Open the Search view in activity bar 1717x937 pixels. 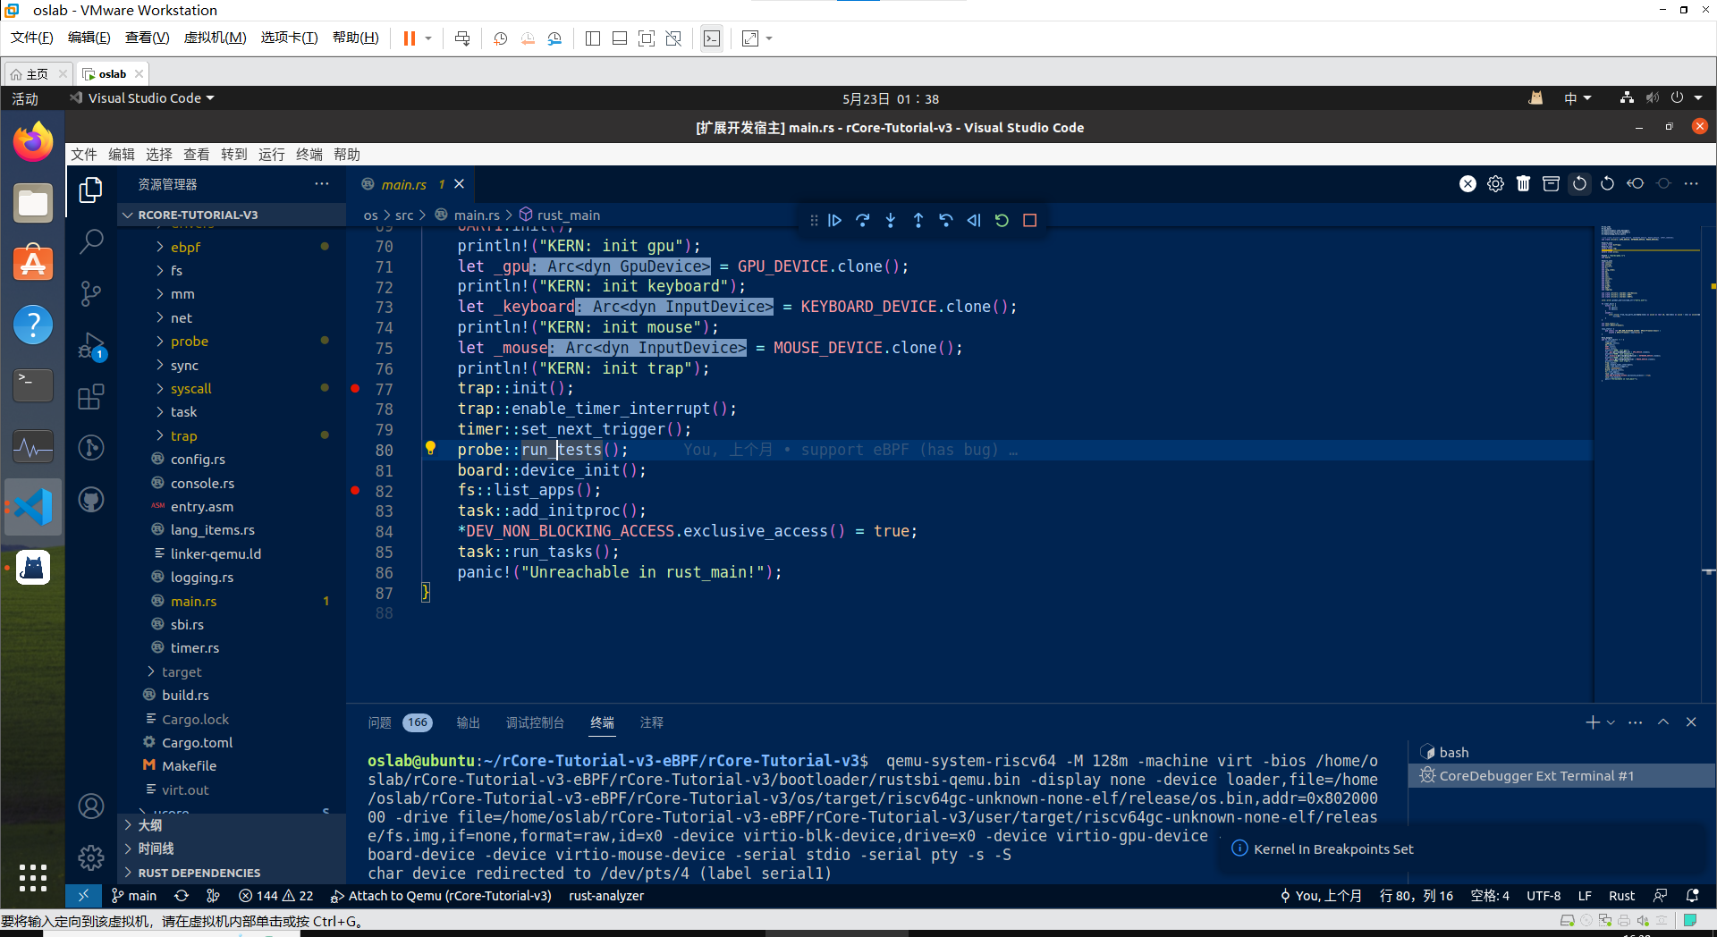coord(90,241)
